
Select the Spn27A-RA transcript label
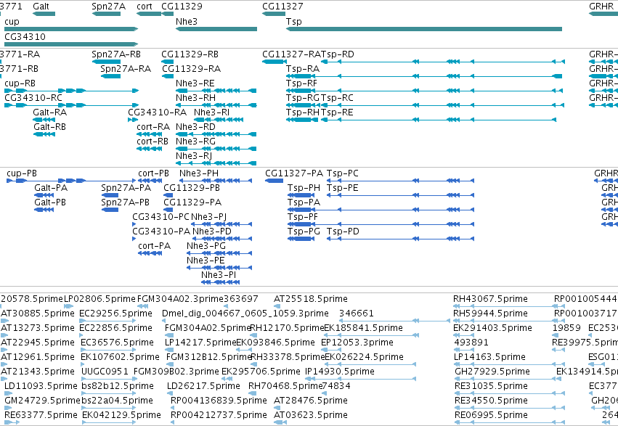click(x=126, y=69)
